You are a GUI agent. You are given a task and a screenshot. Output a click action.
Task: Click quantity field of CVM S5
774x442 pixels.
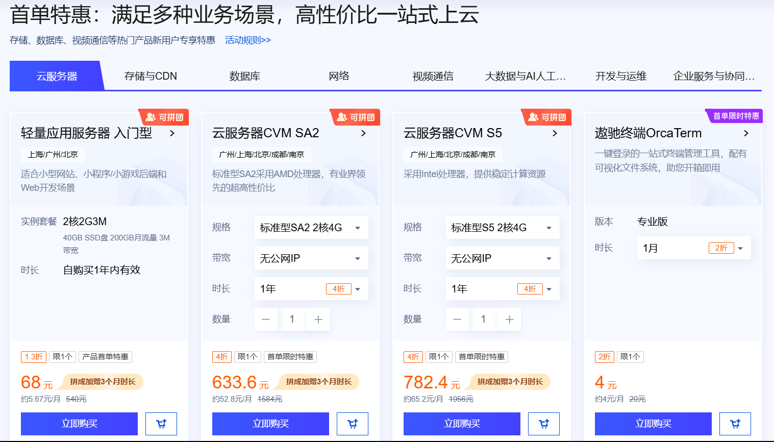click(x=483, y=320)
